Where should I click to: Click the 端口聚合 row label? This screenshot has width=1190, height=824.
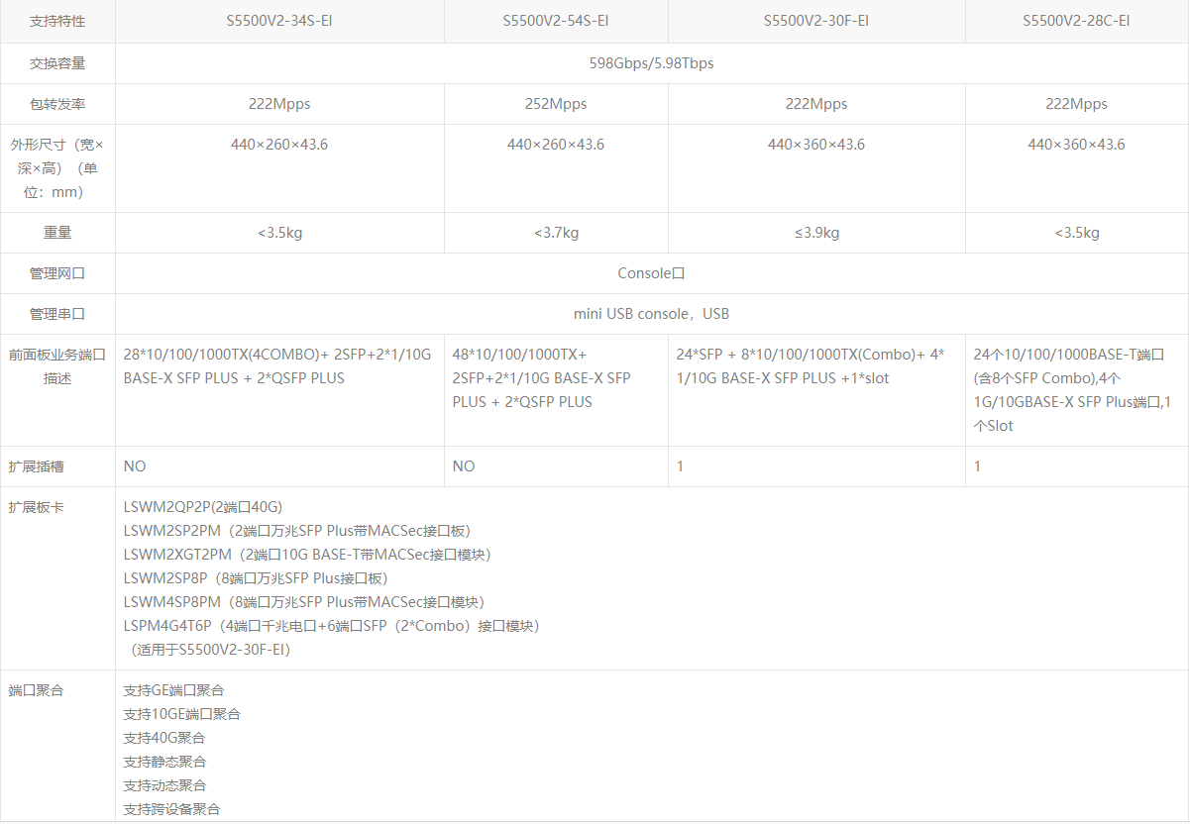[x=37, y=690]
